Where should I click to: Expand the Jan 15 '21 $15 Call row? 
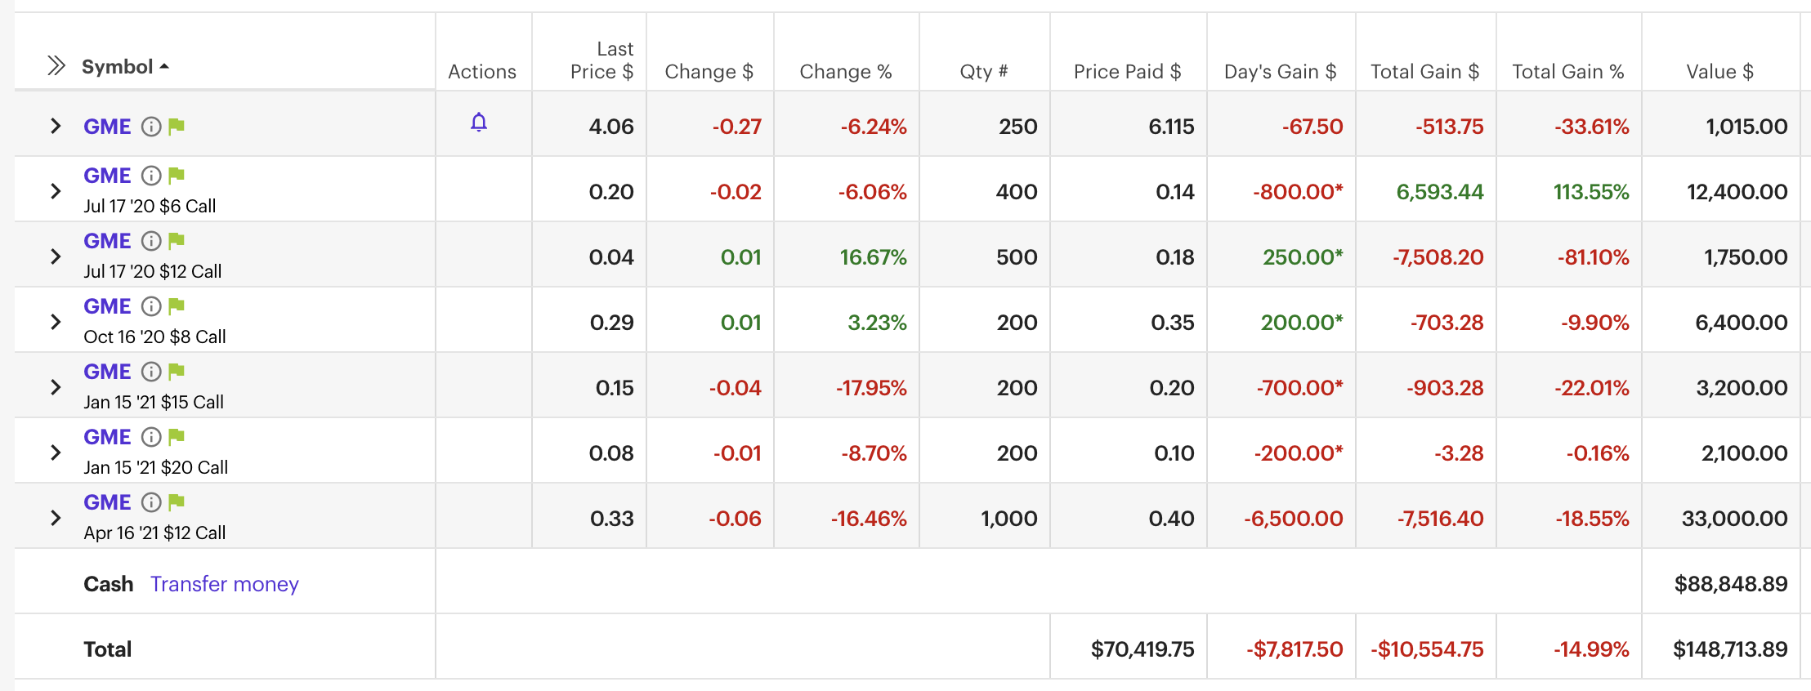coord(56,387)
